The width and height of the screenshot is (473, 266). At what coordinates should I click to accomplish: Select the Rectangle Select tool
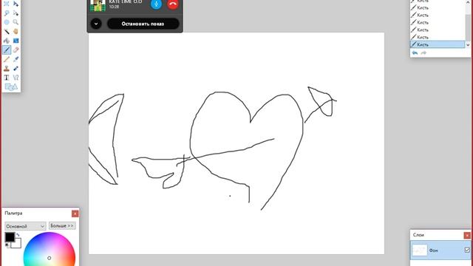(7, 4)
